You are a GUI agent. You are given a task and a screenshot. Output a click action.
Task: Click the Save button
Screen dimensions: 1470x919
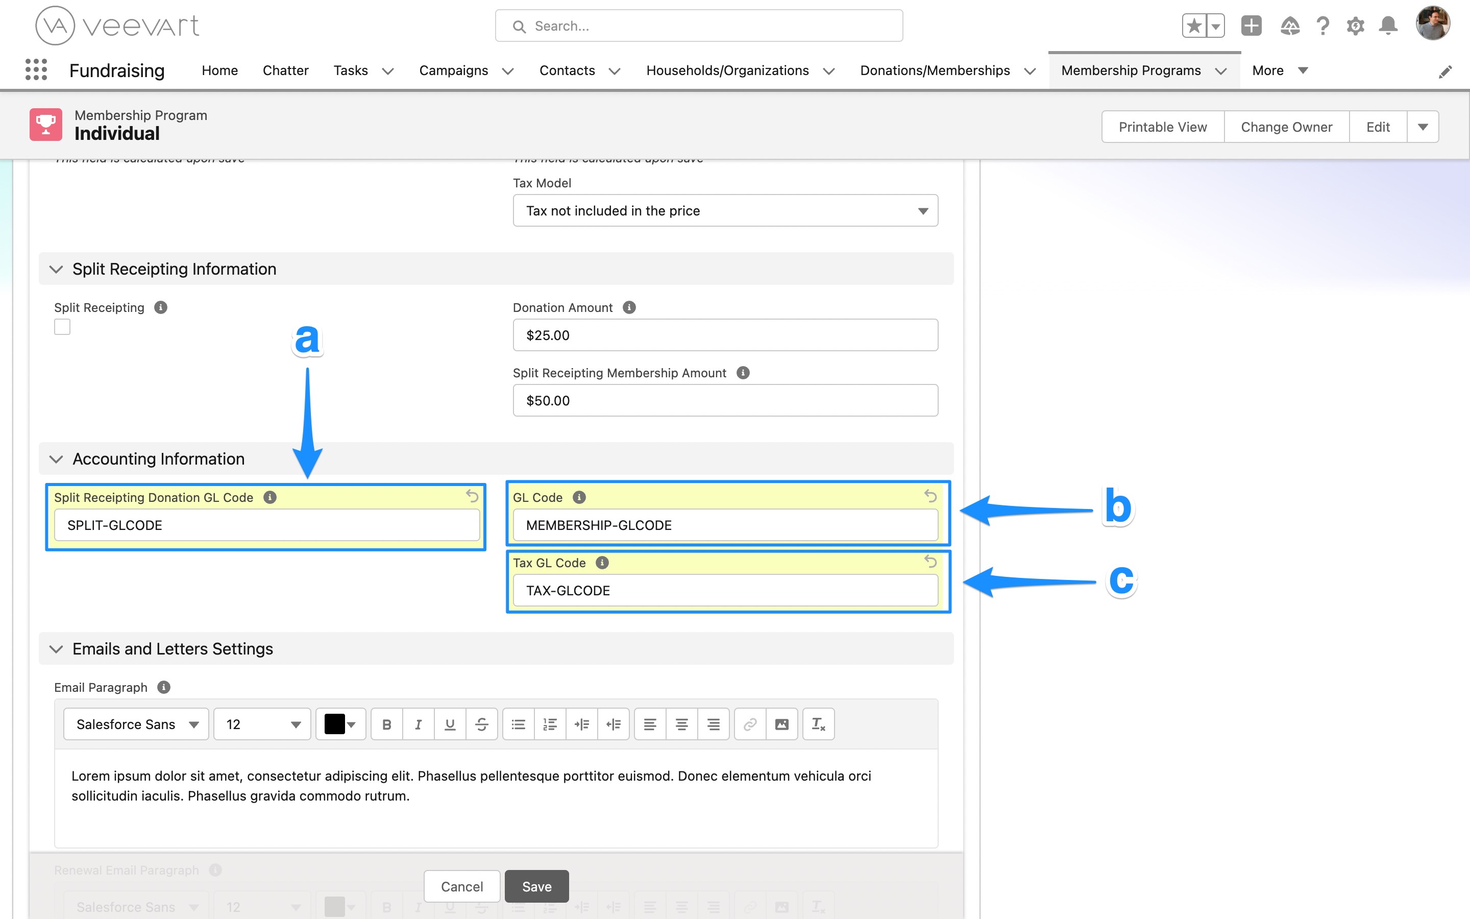click(536, 886)
